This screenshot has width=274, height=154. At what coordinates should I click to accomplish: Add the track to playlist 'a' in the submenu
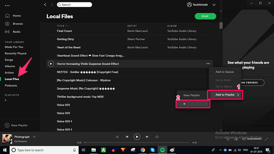[193, 104]
